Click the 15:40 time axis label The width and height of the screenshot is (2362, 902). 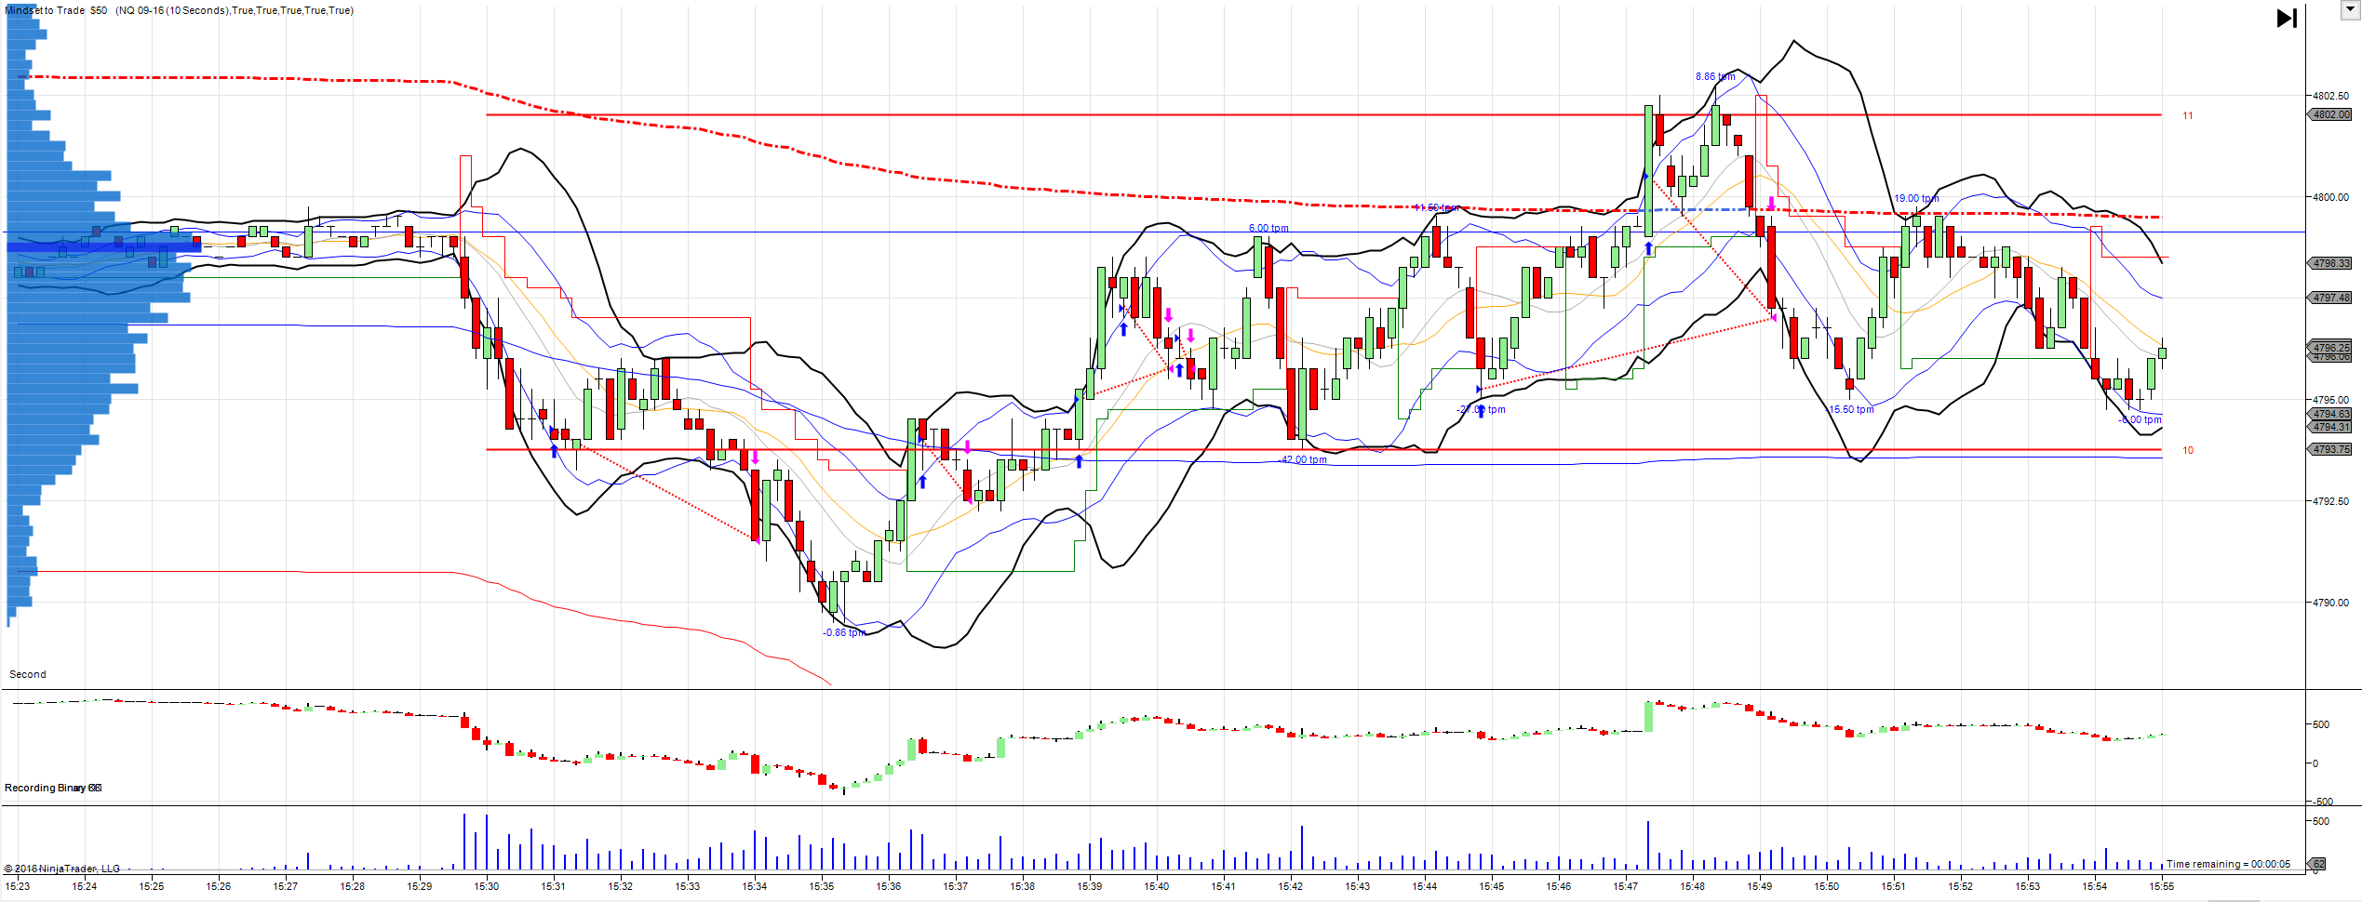tap(1157, 886)
